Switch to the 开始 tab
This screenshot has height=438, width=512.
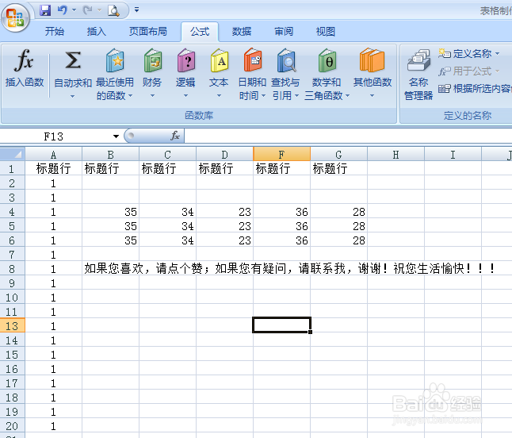(x=55, y=32)
